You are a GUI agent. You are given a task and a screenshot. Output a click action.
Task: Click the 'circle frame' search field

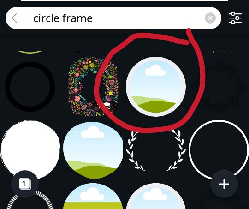pos(113,18)
